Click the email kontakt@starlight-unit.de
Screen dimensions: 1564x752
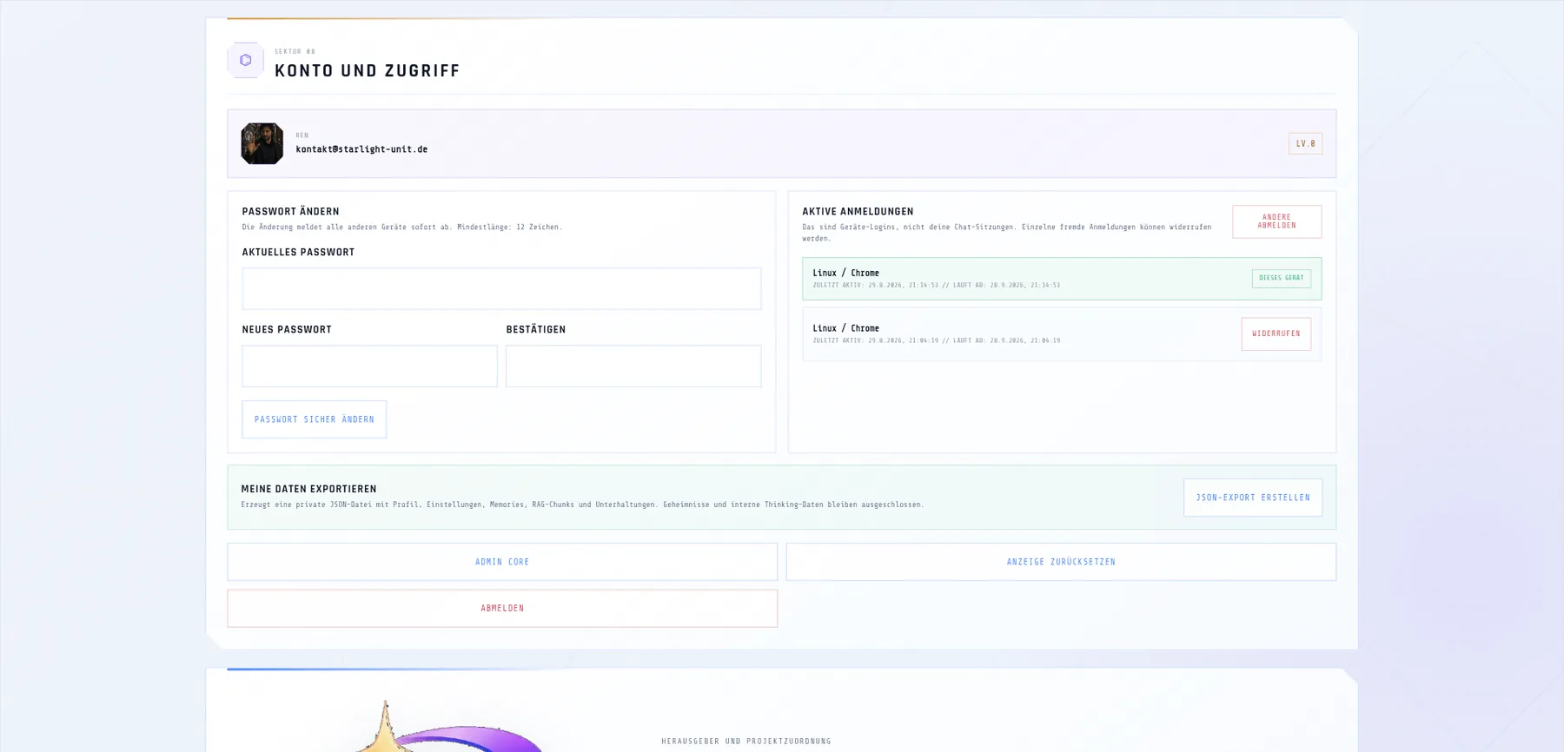tap(361, 149)
